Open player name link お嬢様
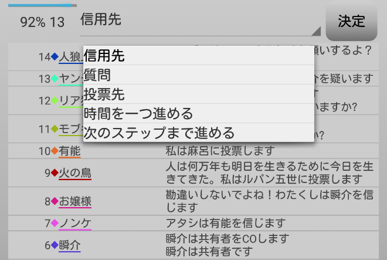 [74, 201]
